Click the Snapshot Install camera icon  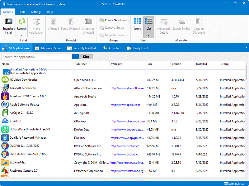coord(9,21)
